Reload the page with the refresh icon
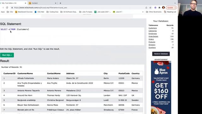The width and height of the screenshot is (202, 114). click(7, 8)
